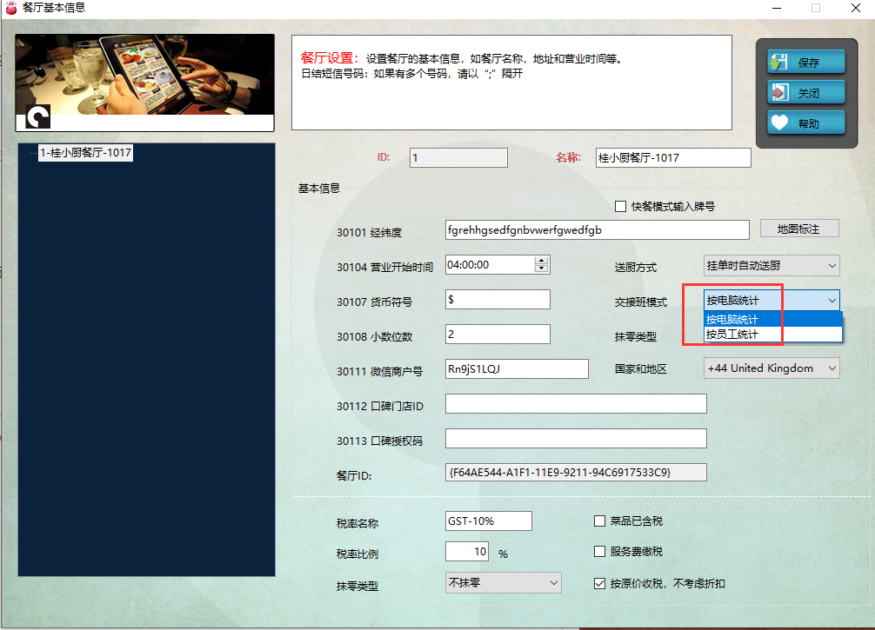Toggle 快餐模式输入牌号 checkbox

point(620,206)
